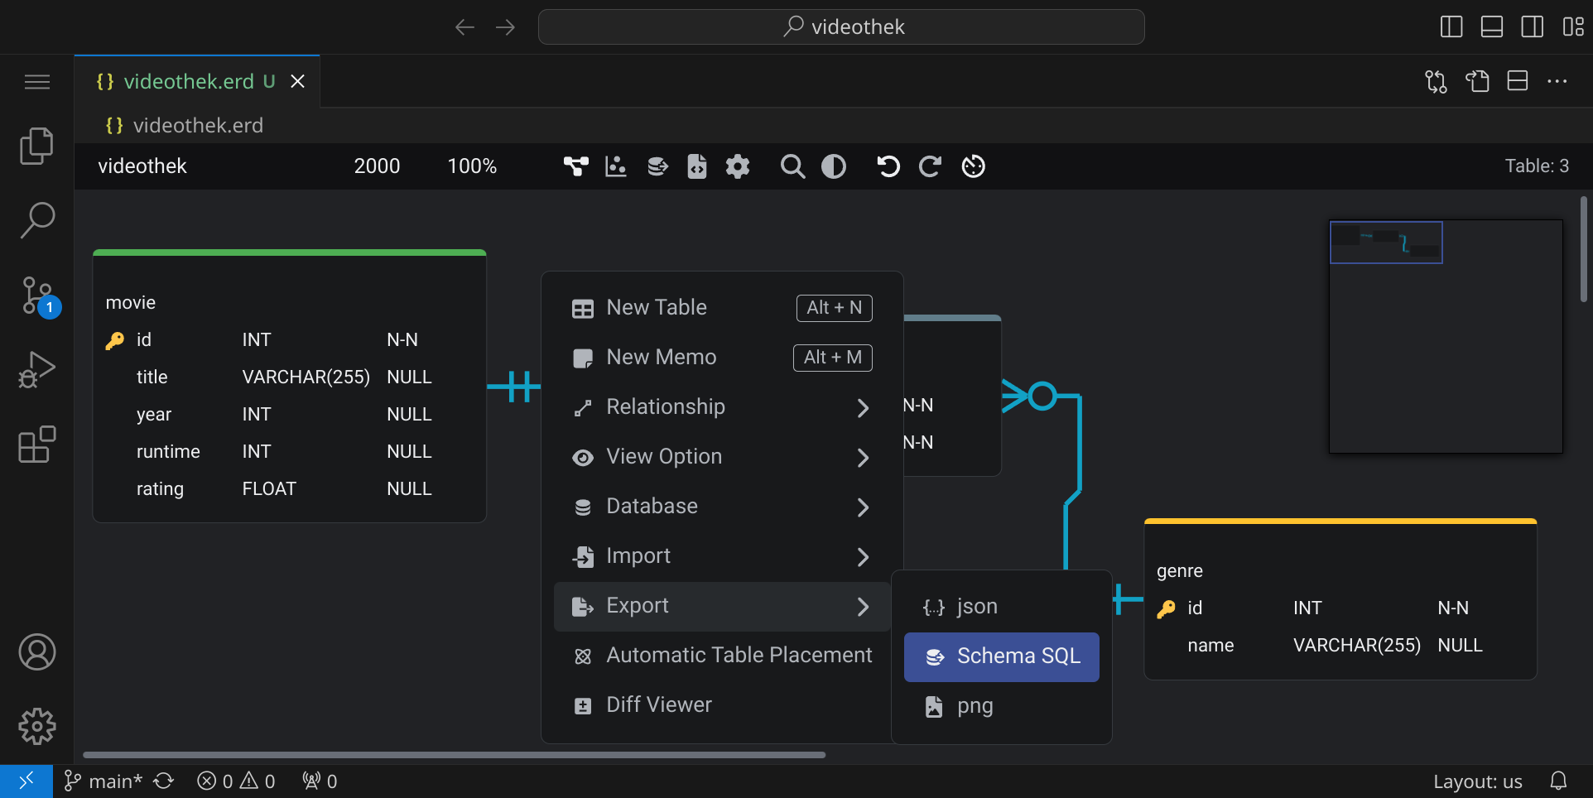The image size is (1593, 798).
Task: Open Source Control view in activity bar
Action: tap(37, 296)
